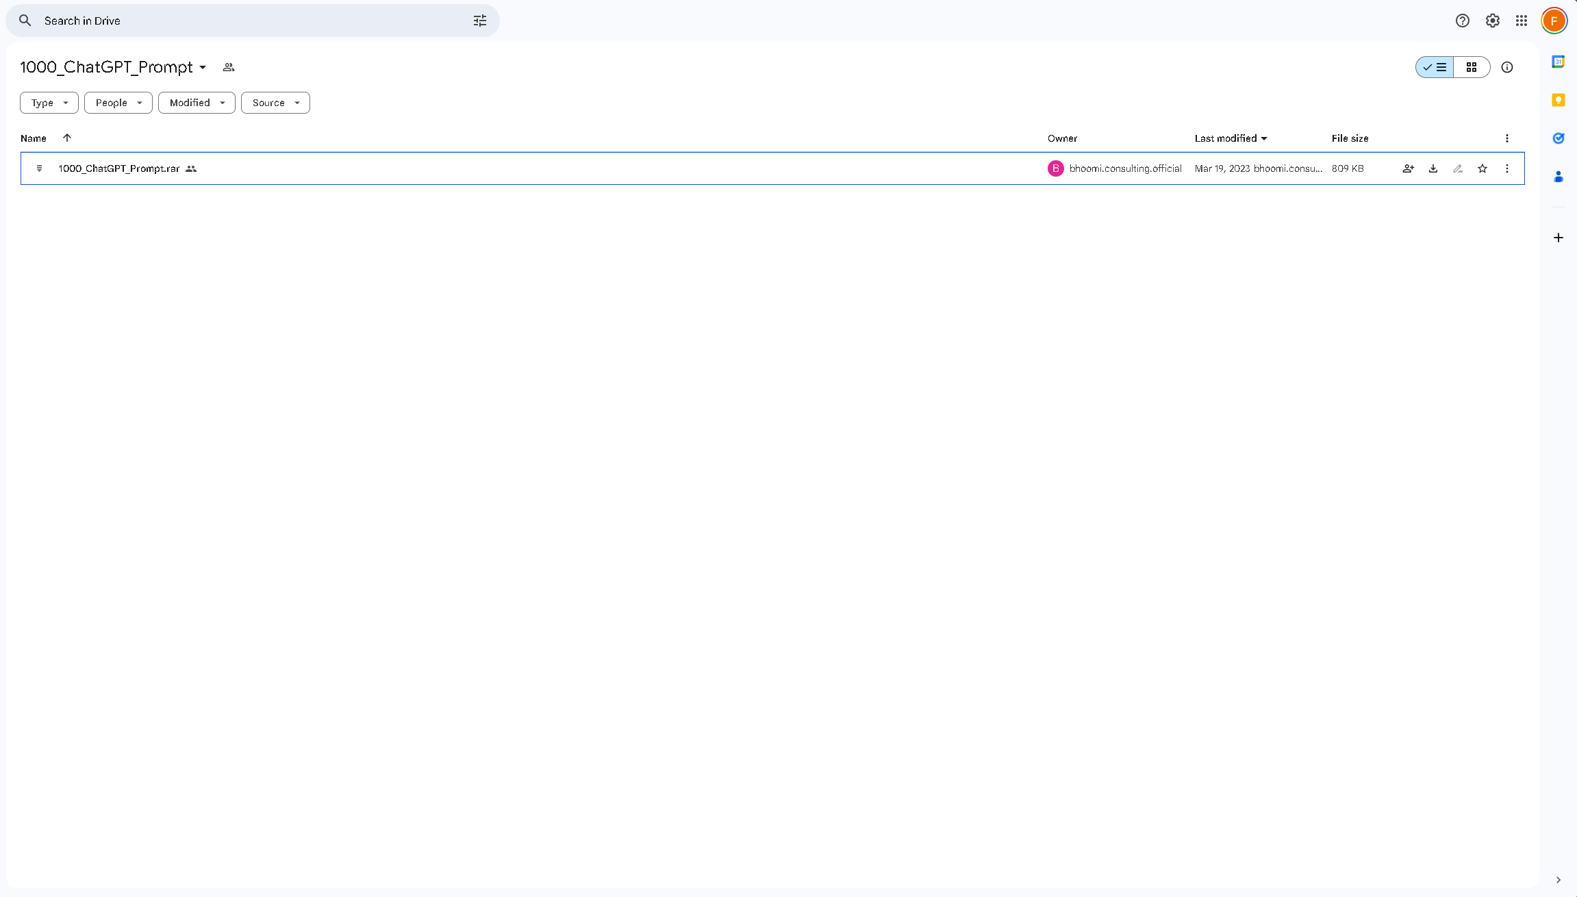Click the search magnifier icon
The height and width of the screenshot is (897, 1577).
coord(25,21)
